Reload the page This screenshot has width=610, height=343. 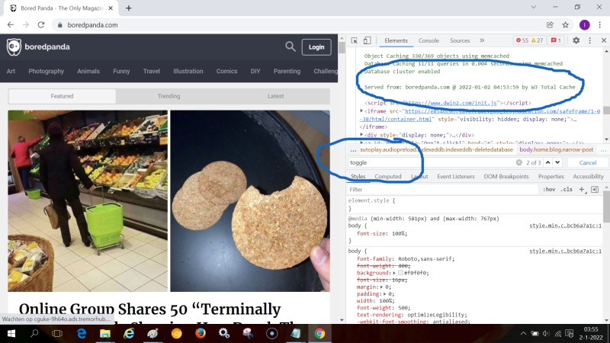41,25
